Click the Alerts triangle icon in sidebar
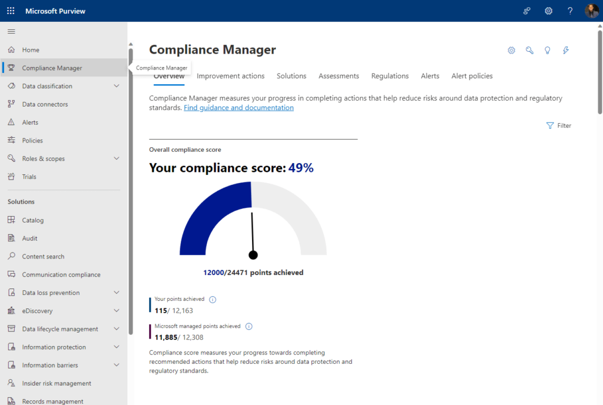Image resolution: width=603 pixels, height=405 pixels. [12, 122]
